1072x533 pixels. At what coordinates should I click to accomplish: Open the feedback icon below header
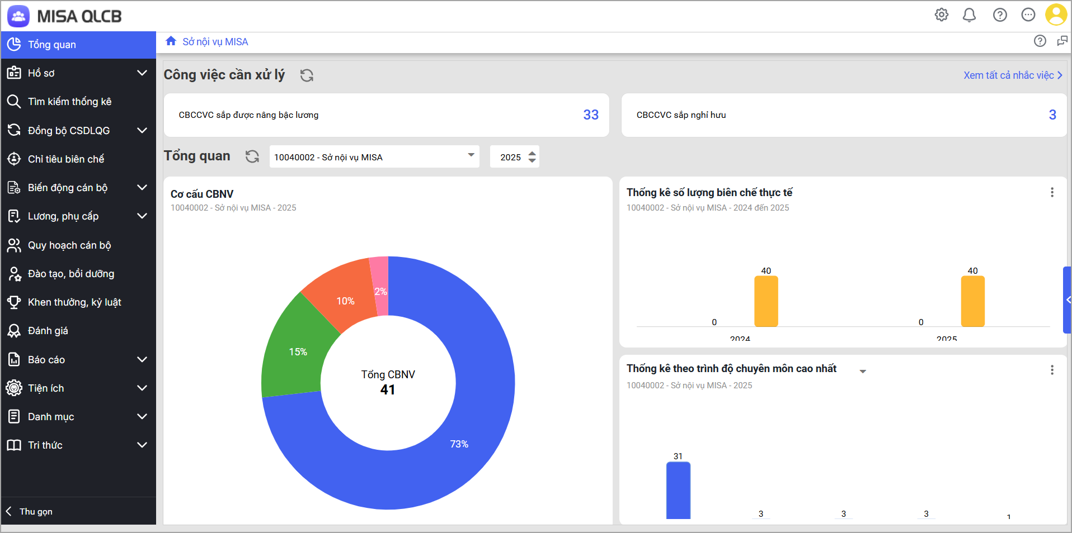(x=1062, y=41)
